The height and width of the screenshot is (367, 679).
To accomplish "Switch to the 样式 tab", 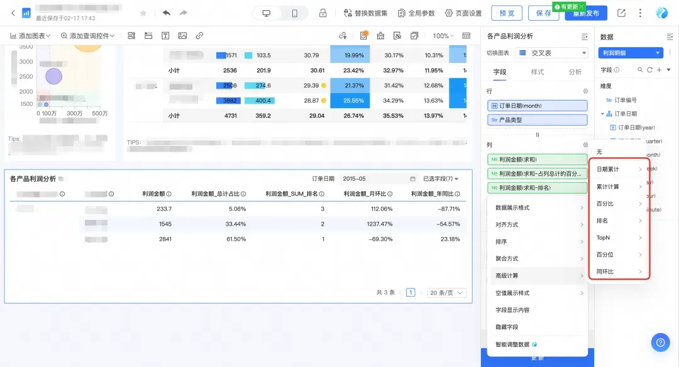I will (538, 72).
